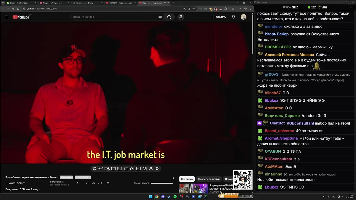Click the loop/repeat icon in player toolbar
The image size is (356, 200).
[x=95, y=169]
